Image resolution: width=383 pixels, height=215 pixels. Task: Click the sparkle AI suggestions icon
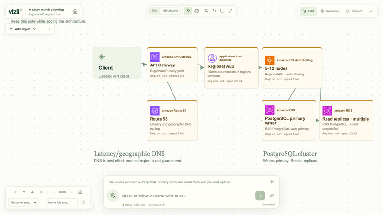click(272, 196)
